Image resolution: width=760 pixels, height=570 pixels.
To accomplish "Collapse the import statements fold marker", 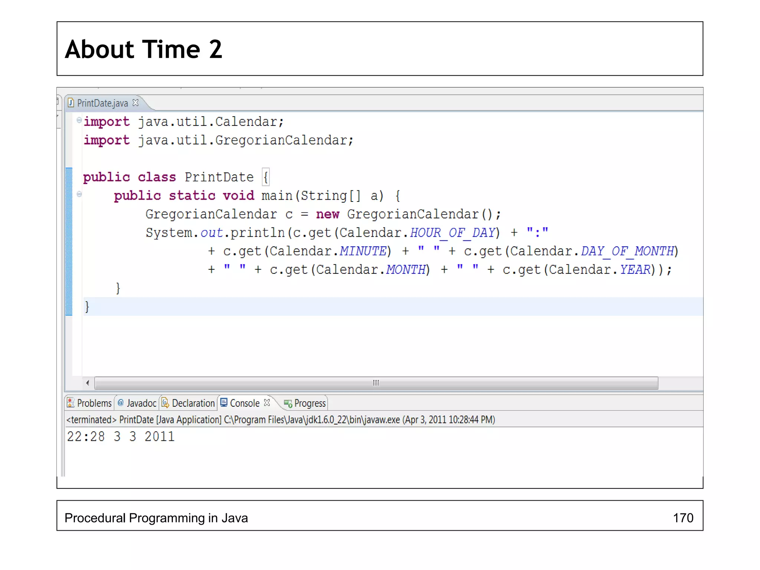I will 79,120.
